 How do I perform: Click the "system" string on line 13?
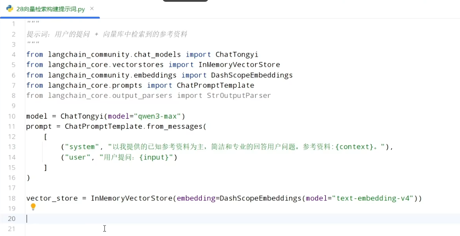pyautogui.click(x=82, y=147)
